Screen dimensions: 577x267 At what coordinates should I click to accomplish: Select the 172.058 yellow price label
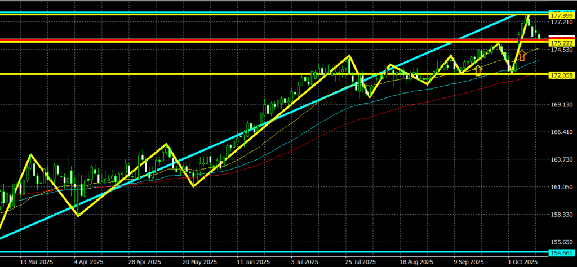[561, 75]
